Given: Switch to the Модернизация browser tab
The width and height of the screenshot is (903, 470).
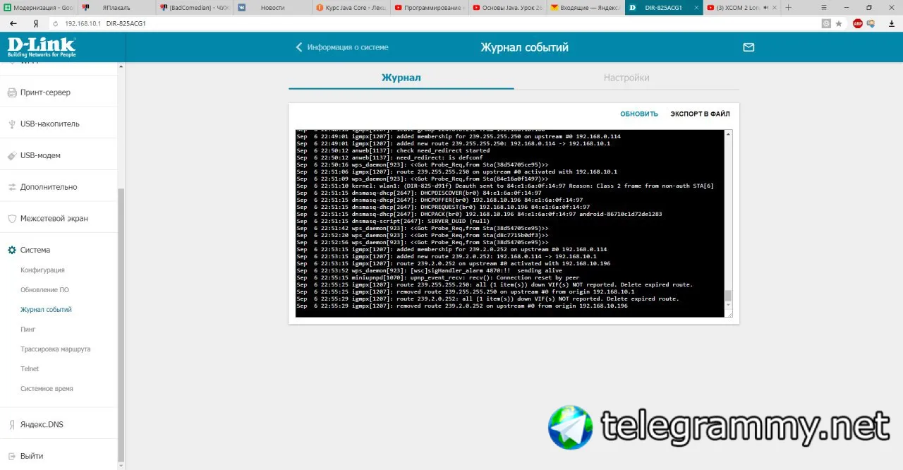Looking at the screenshot, I should 38,8.
